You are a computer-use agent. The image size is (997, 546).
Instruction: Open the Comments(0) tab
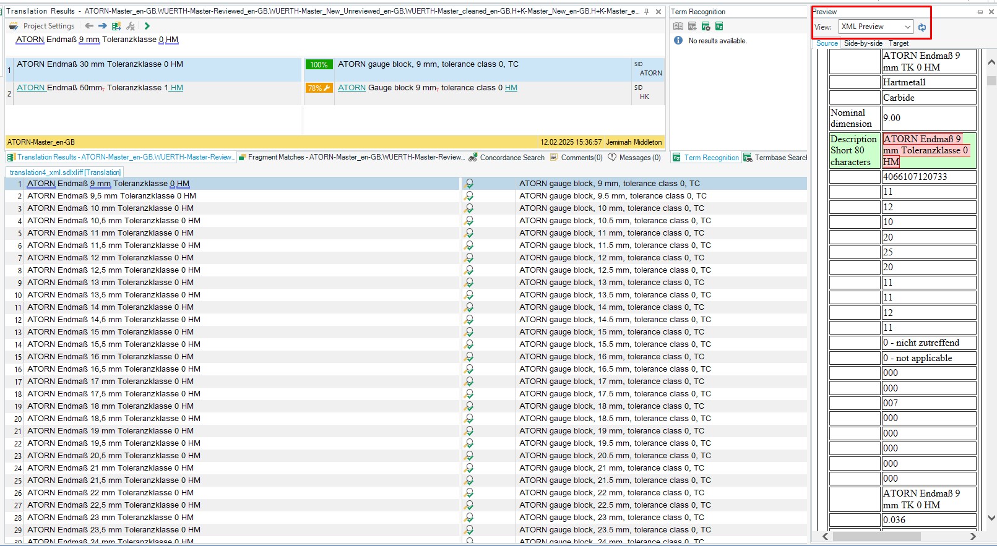pos(576,158)
